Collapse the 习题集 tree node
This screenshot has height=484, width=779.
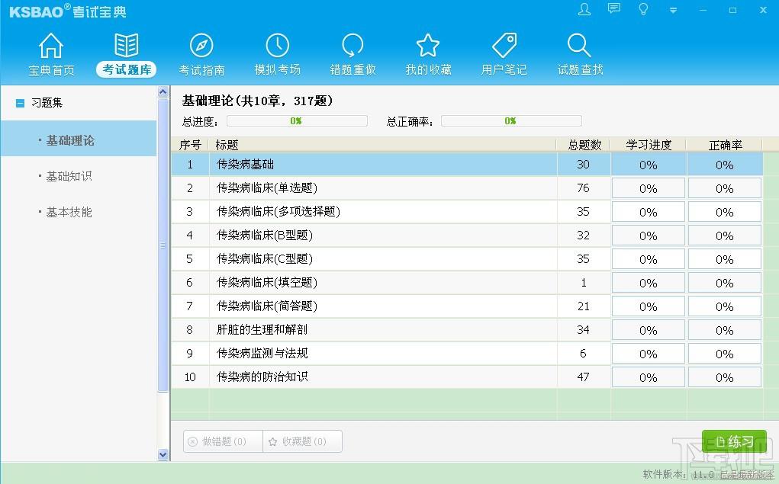click(20, 103)
